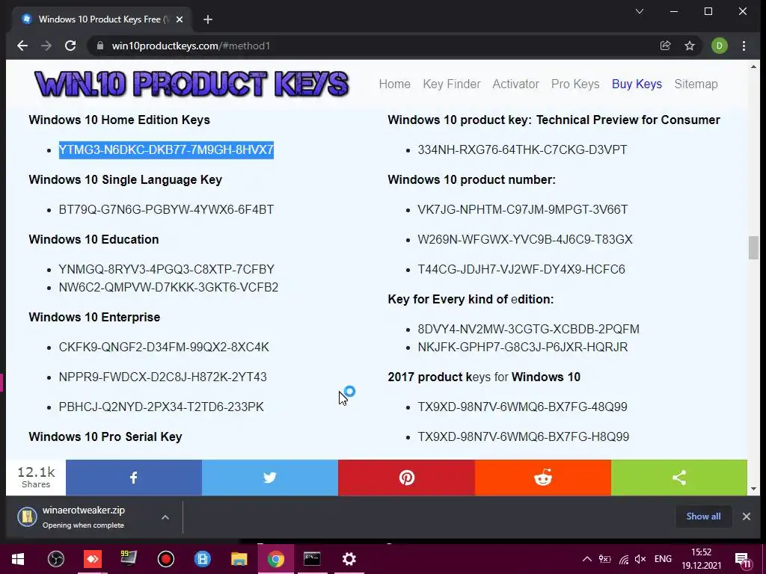
Task: Click key T44CG-JDJH7-VJ2WF-DY4X9-HCFC6
Action: point(521,269)
